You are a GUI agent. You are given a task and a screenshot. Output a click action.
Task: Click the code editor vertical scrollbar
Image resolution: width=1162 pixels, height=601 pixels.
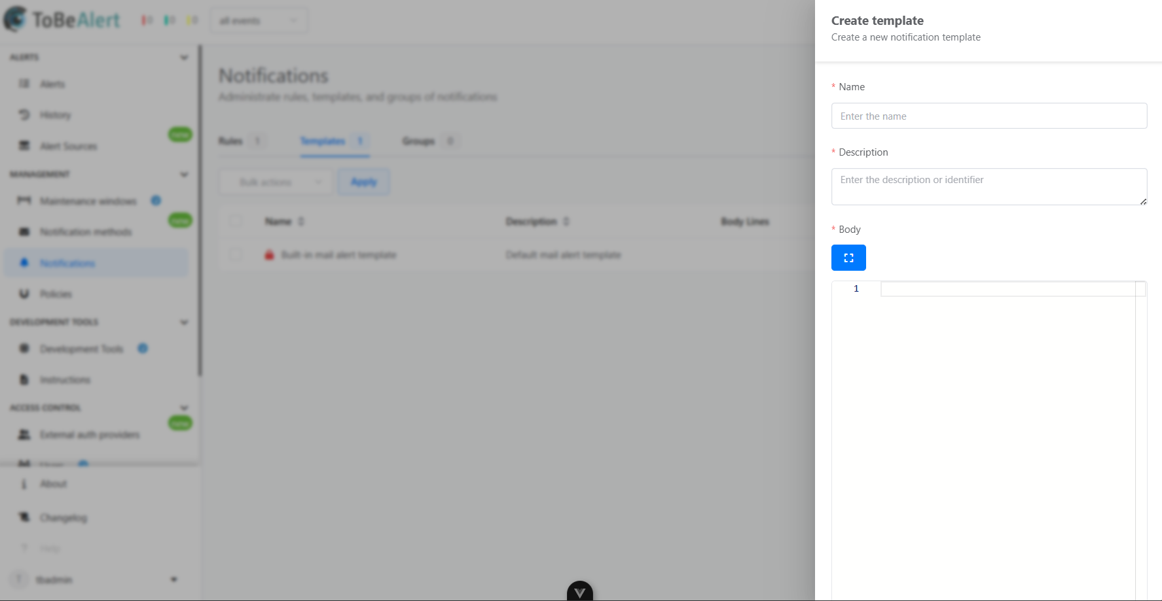pos(1141,441)
